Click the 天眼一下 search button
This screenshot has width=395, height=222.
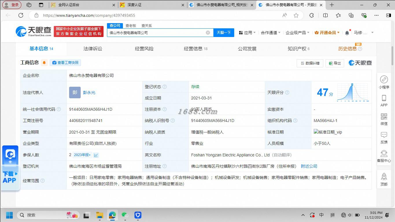224,33
